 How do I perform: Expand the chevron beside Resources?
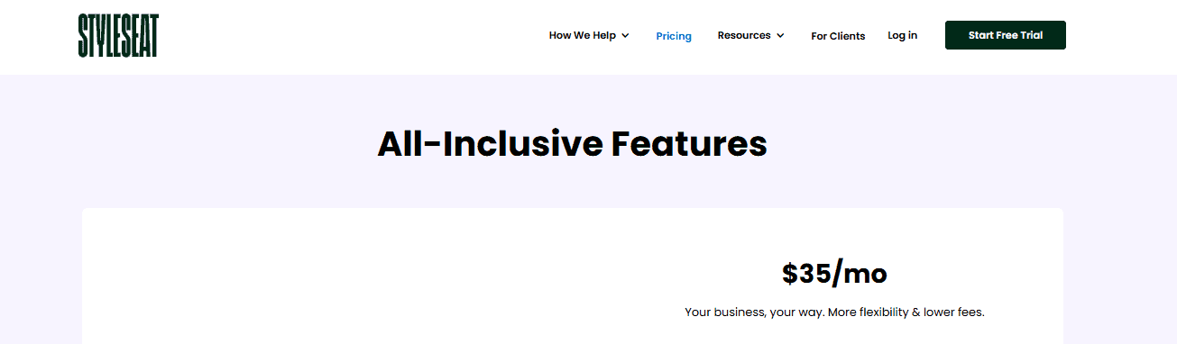pos(780,36)
